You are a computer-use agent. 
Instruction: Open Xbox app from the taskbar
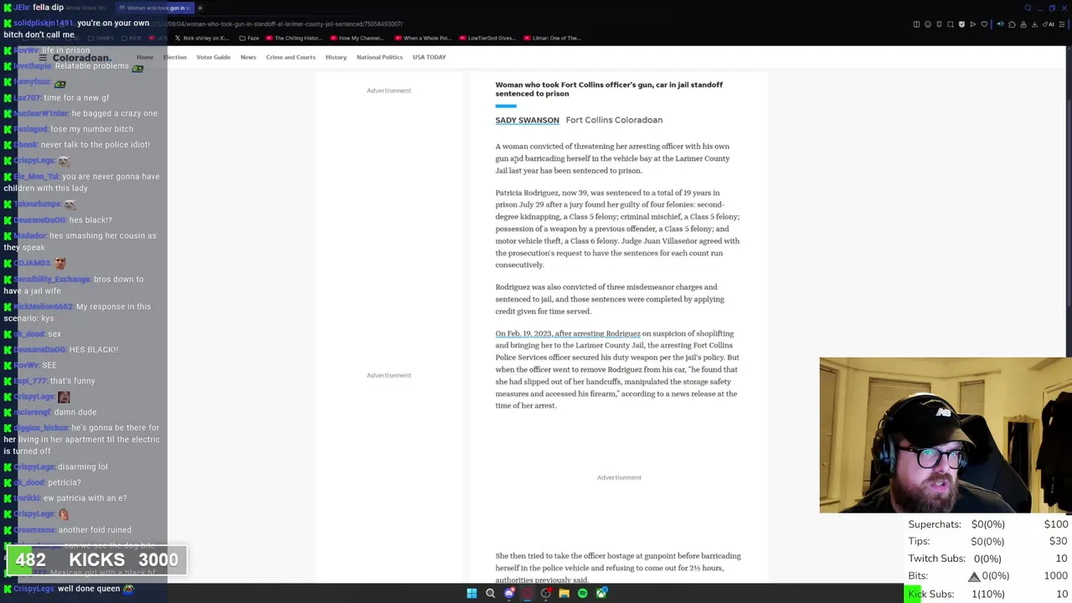(601, 593)
